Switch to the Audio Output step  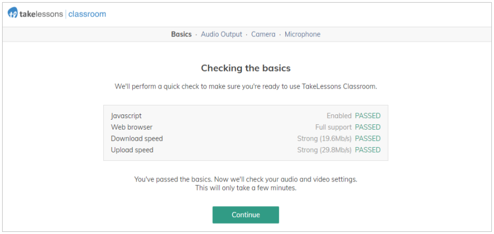tap(221, 34)
